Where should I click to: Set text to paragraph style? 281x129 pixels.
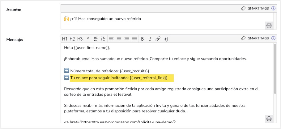[88, 39]
